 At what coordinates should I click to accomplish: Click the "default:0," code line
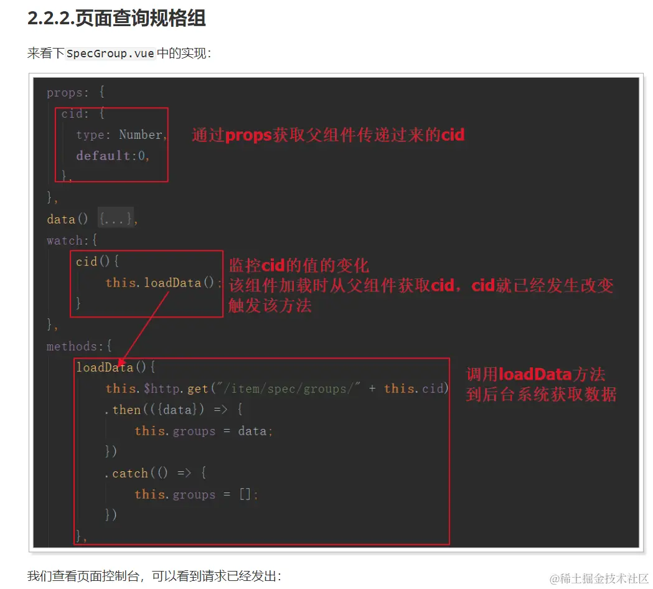pyautogui.click(x=113, y=156)
